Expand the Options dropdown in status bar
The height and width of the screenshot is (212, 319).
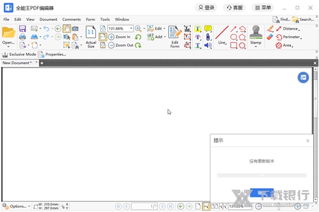[x=29, y=206]
